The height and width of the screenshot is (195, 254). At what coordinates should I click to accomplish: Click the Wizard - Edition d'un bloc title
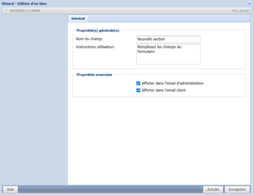click(x=24, y=4)
